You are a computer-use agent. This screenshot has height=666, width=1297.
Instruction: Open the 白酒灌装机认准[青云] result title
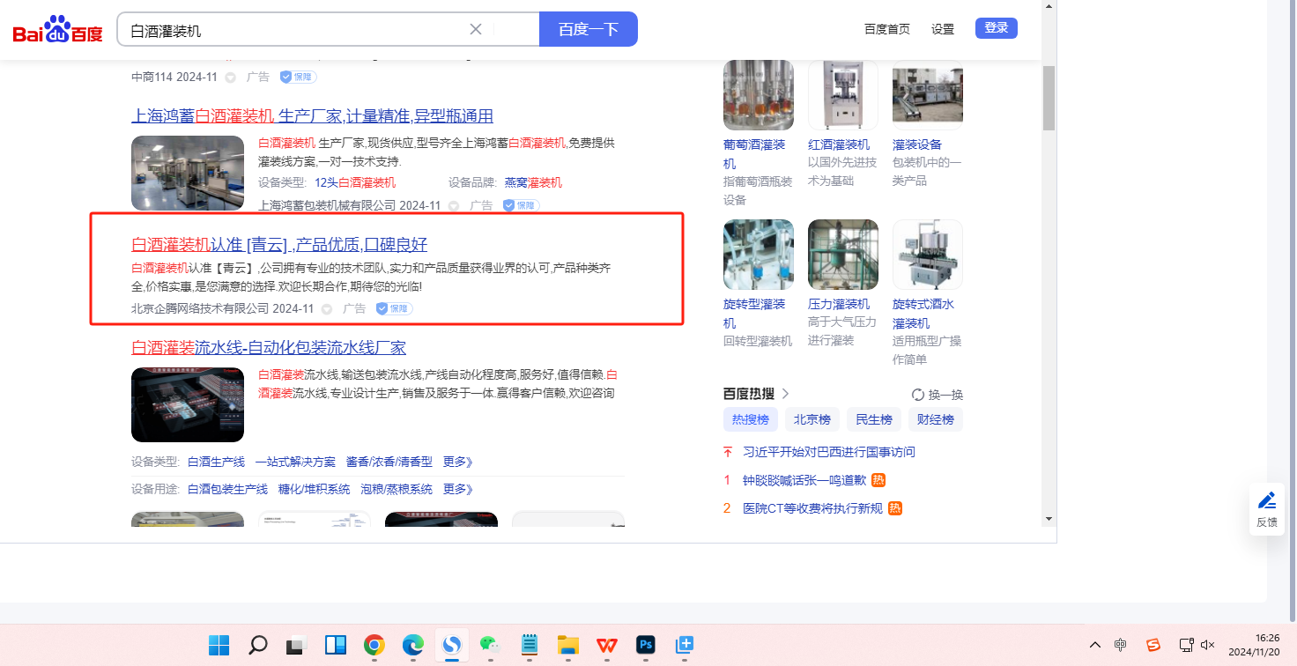click(x=279, y=245)
